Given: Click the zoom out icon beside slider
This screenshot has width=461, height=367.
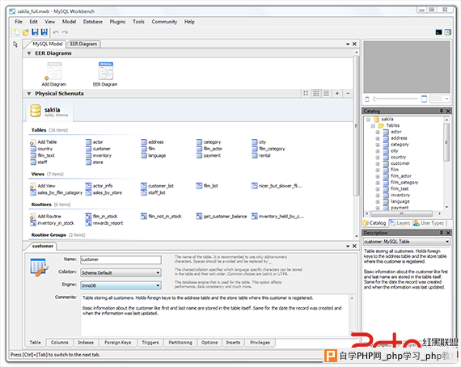Looking at the screenshot, I should [367, 99].
